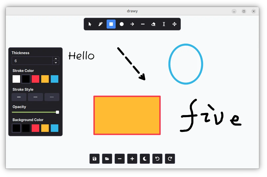This screenshot has height=177, width=267.
Task: Choose the ellipse shape tool
Action: (122, 24)
